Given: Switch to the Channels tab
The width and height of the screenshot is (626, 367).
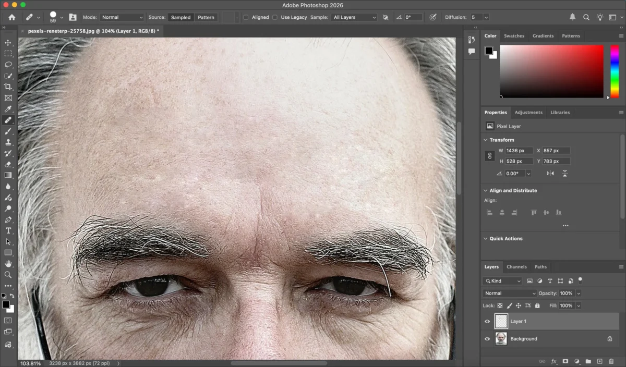Looking at the screenshot, I should coord(516,266).
